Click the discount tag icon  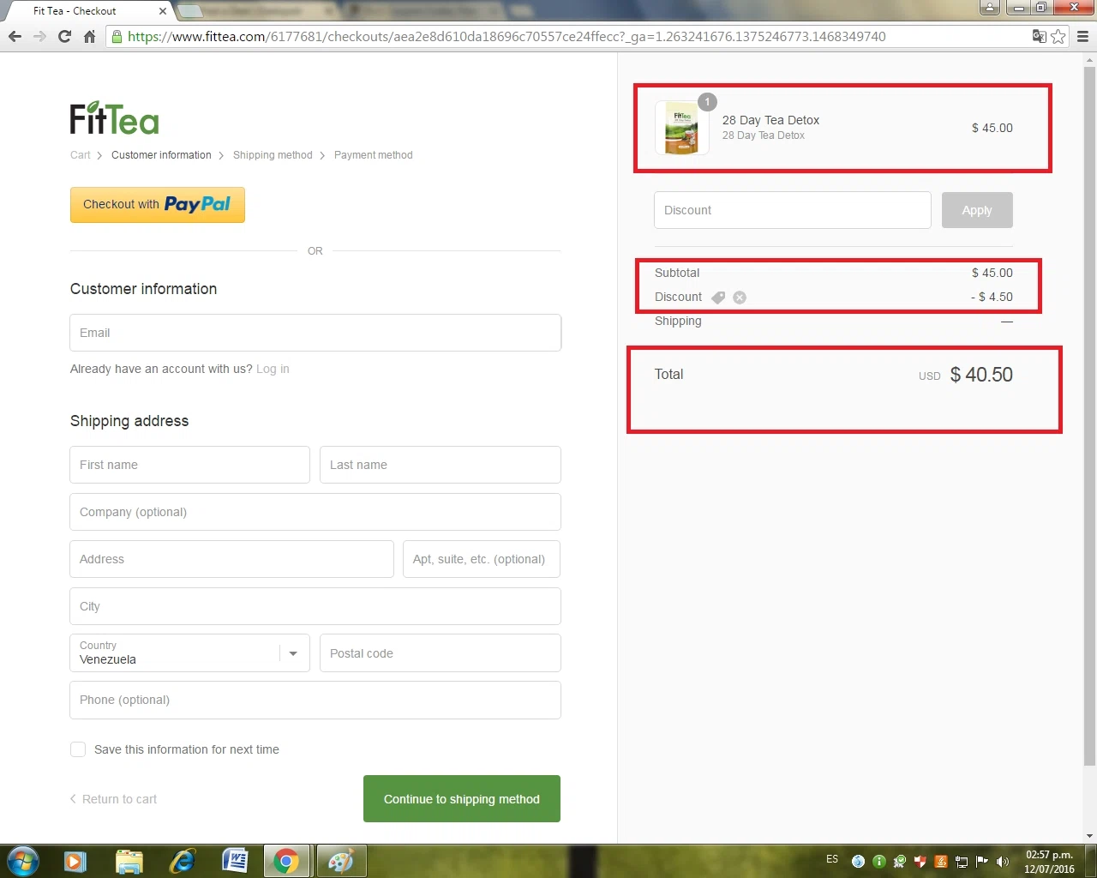click(x=718, y=298)
